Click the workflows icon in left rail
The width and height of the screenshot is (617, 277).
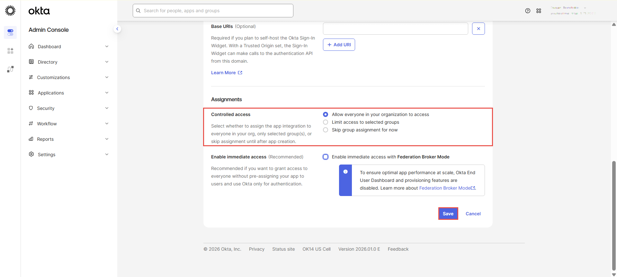click(x=10, y=69)
